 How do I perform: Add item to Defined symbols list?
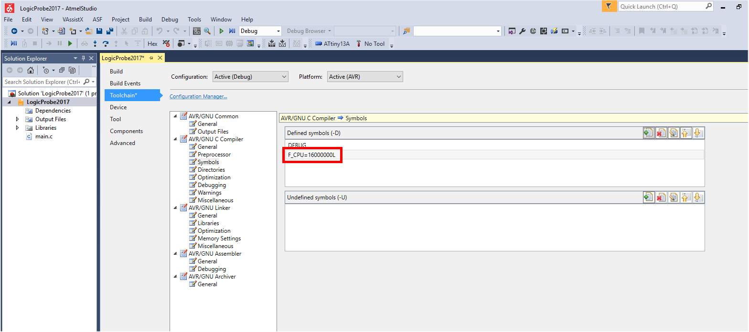pyautogui.click(x=649, y=133)
